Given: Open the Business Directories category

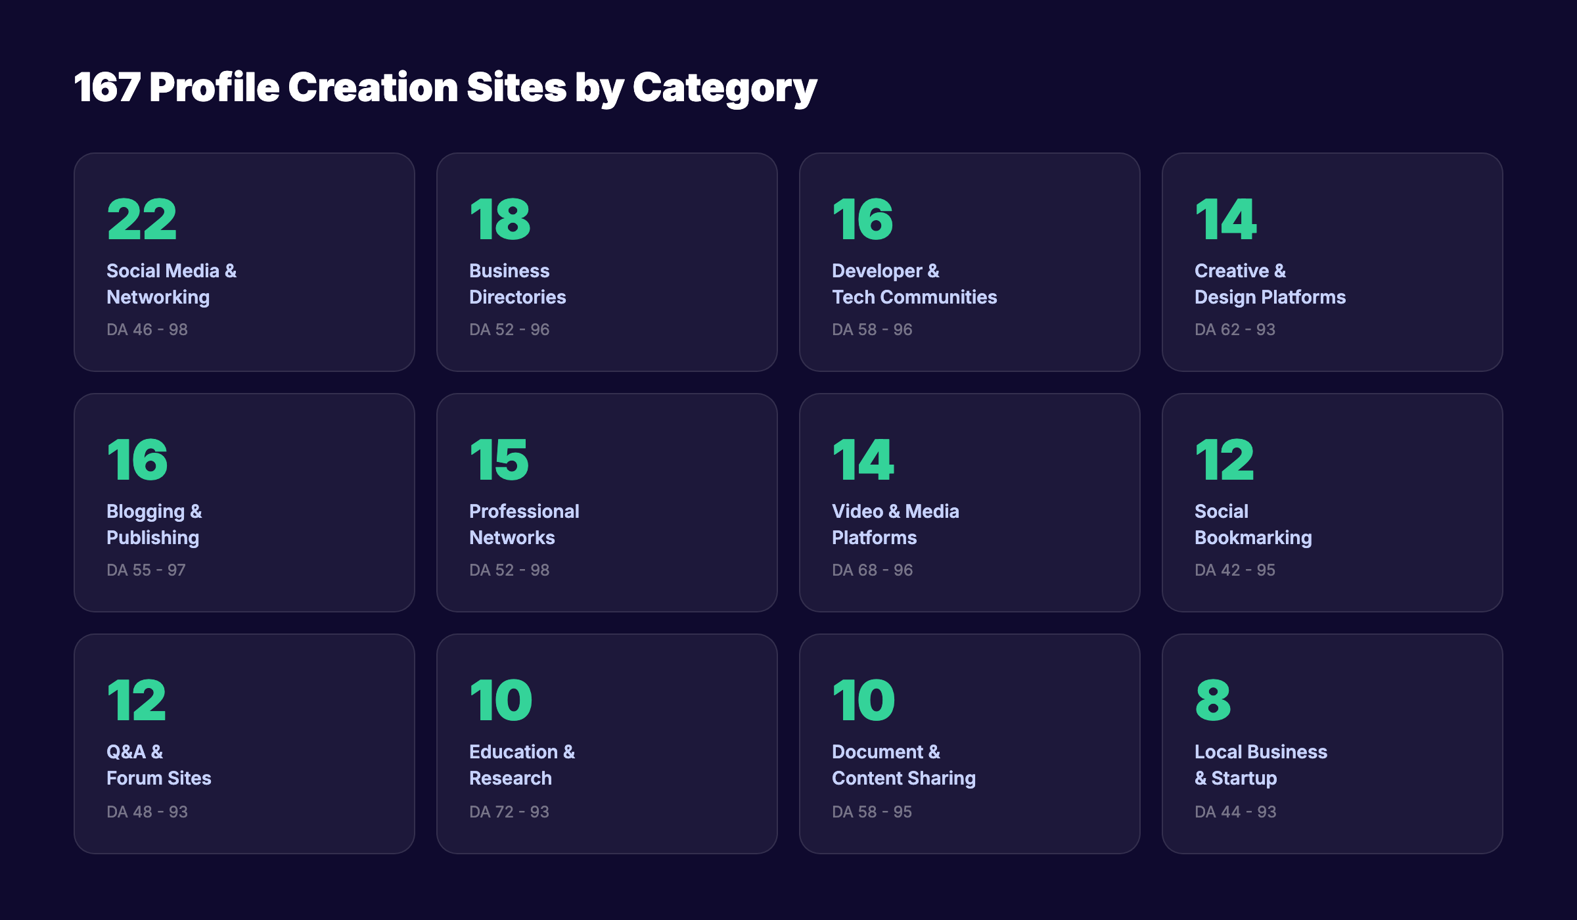Looking at the screenshot, I should point(607,262).
